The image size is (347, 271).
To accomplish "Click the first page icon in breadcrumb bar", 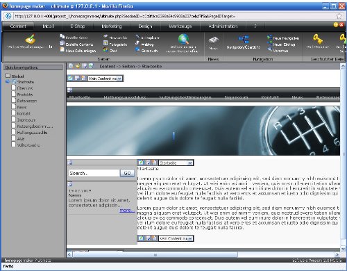I will coord(71,66).
